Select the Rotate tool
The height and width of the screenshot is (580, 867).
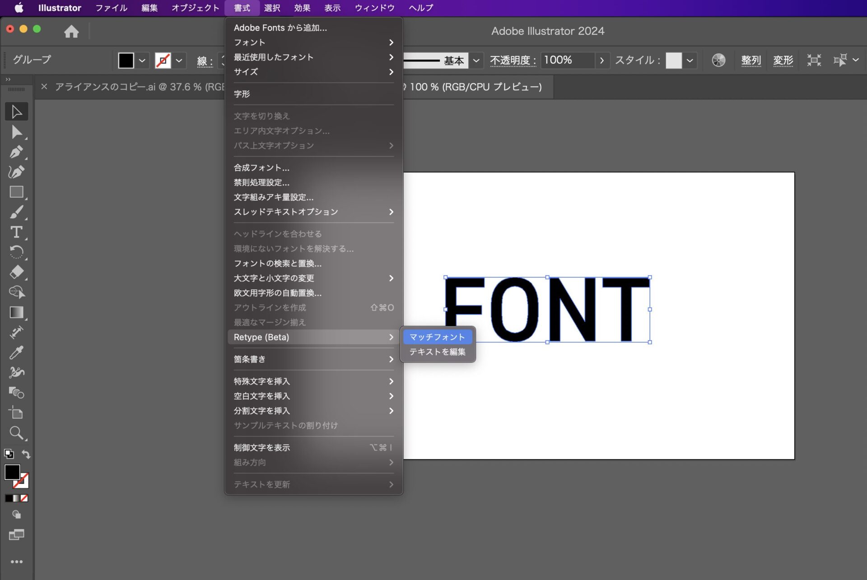click(x=17, y=252)
